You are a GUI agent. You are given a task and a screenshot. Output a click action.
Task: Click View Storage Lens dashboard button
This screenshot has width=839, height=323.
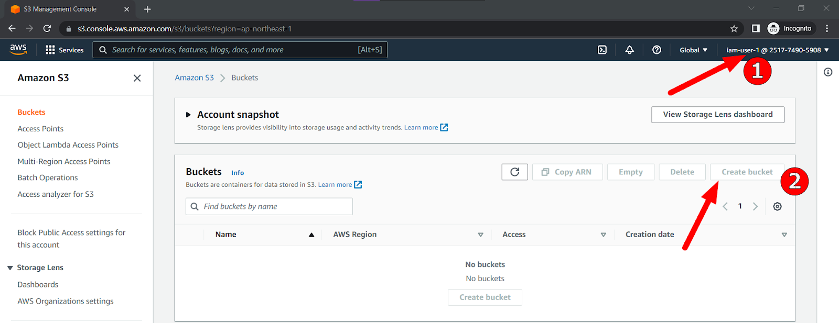[x=718, y=115]
